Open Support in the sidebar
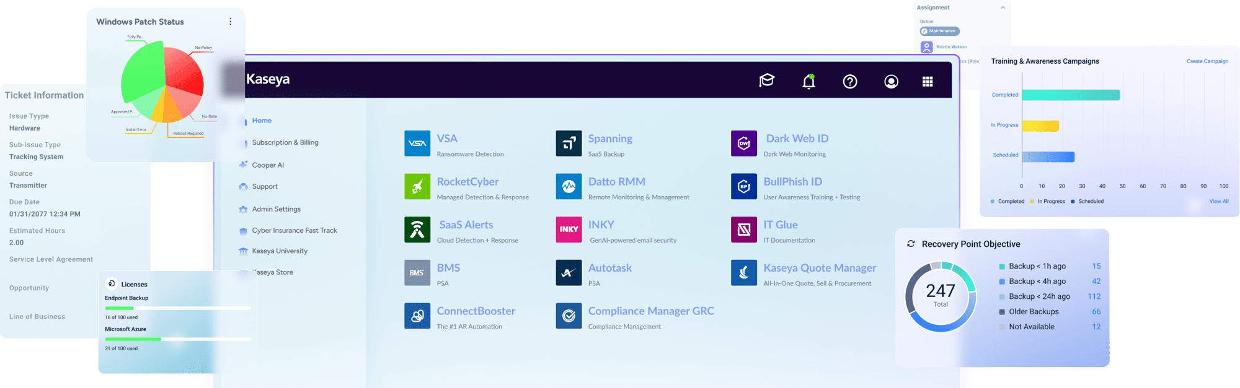 (x=265, y=186)
